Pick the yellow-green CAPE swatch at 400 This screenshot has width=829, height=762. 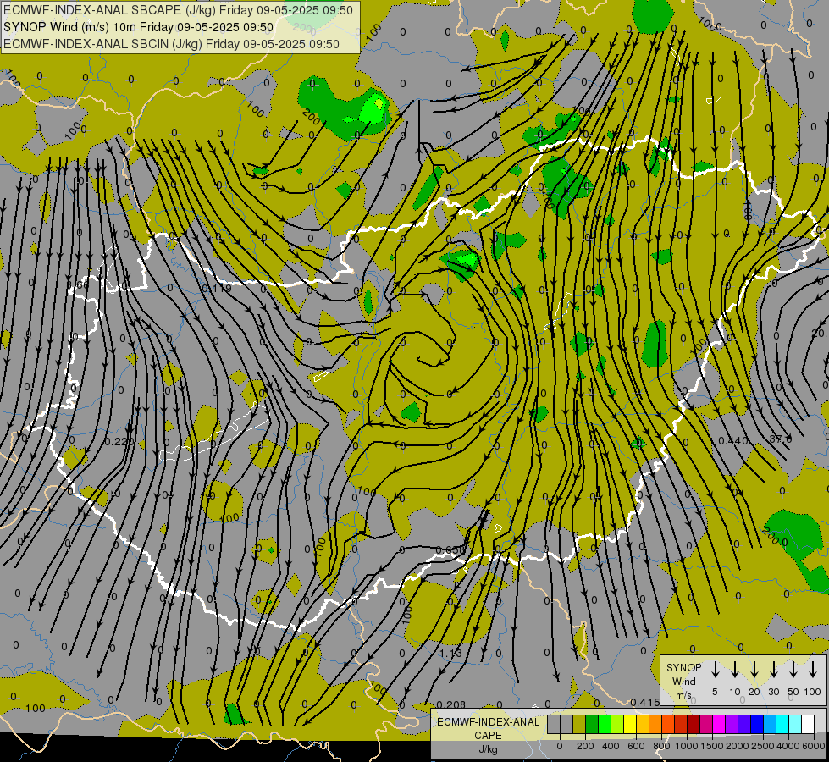click(x=617, y=725)
